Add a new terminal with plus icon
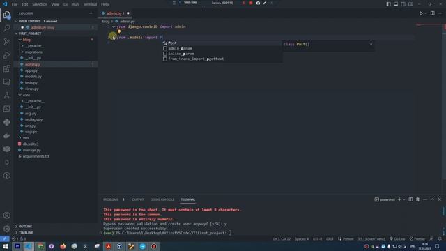This screenshot has width=446, height=251. click(x=399, y=199)
